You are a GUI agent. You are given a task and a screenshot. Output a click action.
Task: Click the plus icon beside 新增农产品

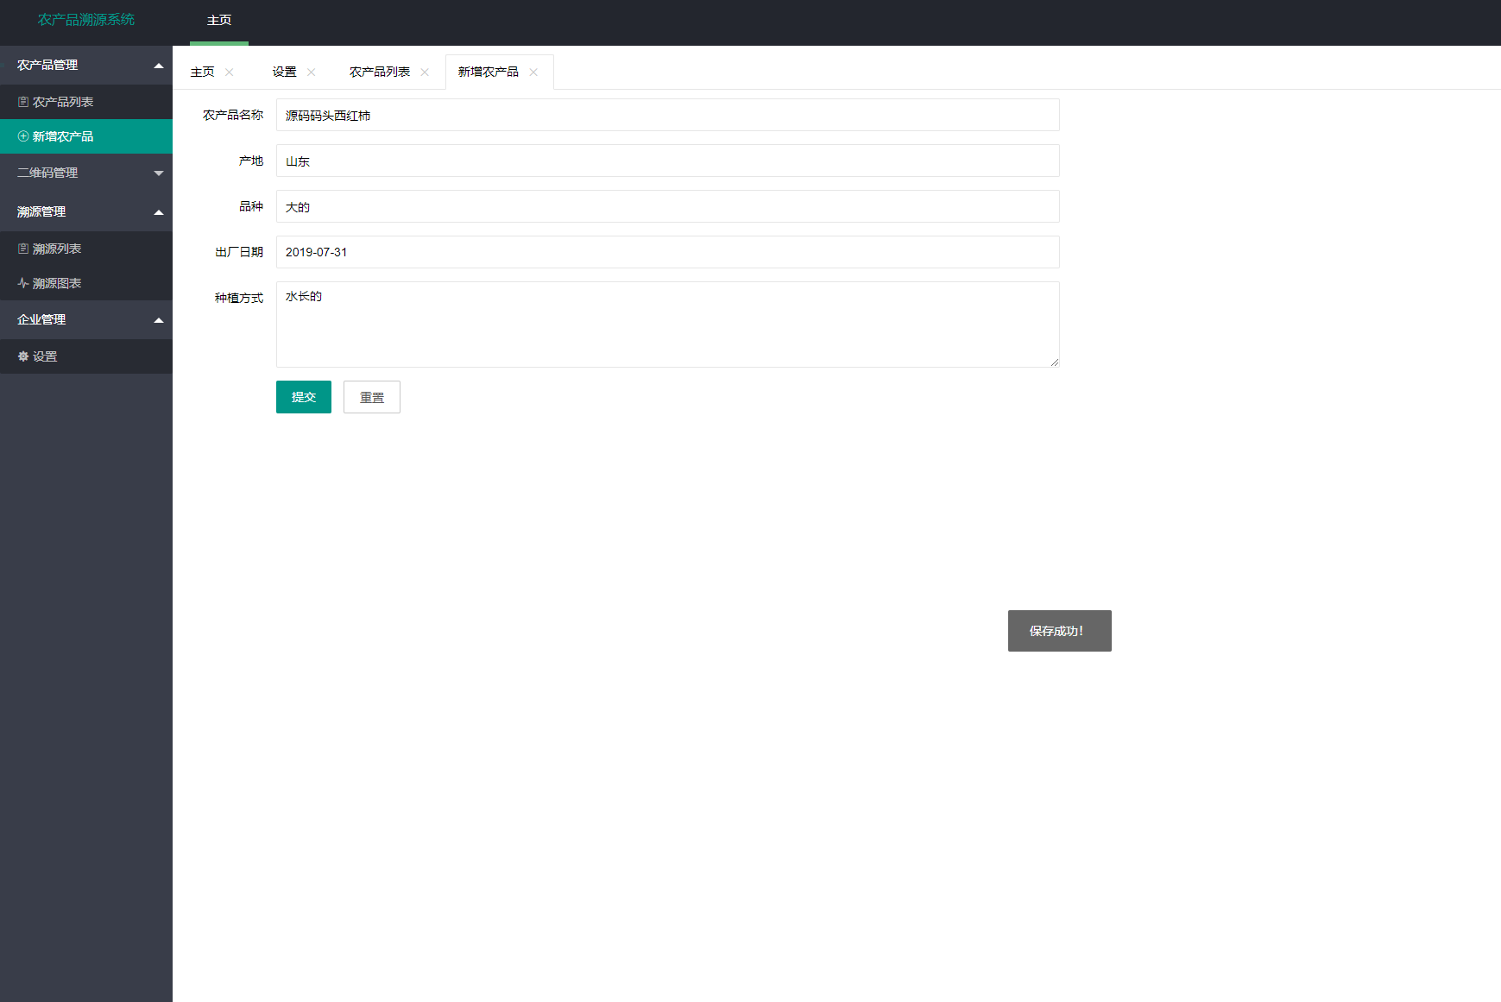coord(23,136)
